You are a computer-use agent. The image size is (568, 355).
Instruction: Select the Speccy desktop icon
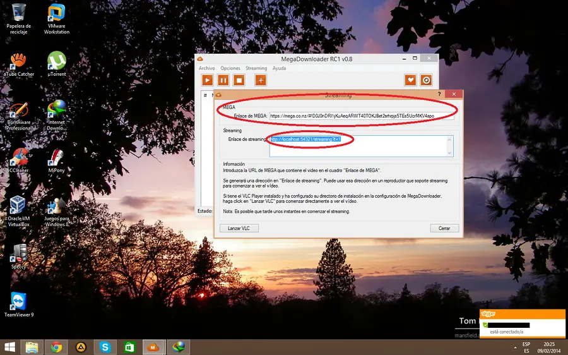click(x=18, y=256)
